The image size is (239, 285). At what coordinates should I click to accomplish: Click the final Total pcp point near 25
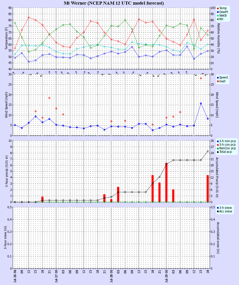[x=208, y=151]
